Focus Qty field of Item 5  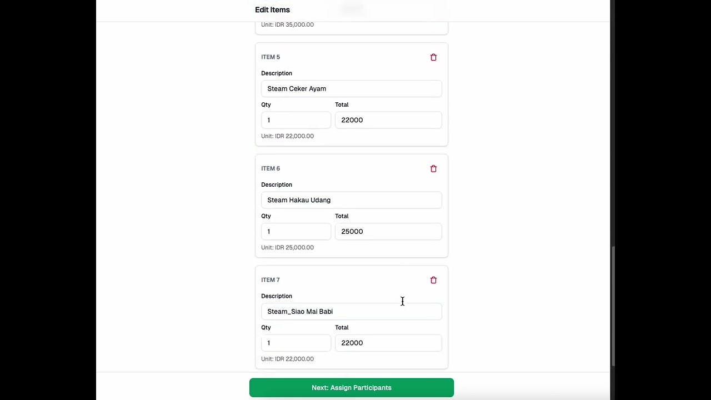296,120
